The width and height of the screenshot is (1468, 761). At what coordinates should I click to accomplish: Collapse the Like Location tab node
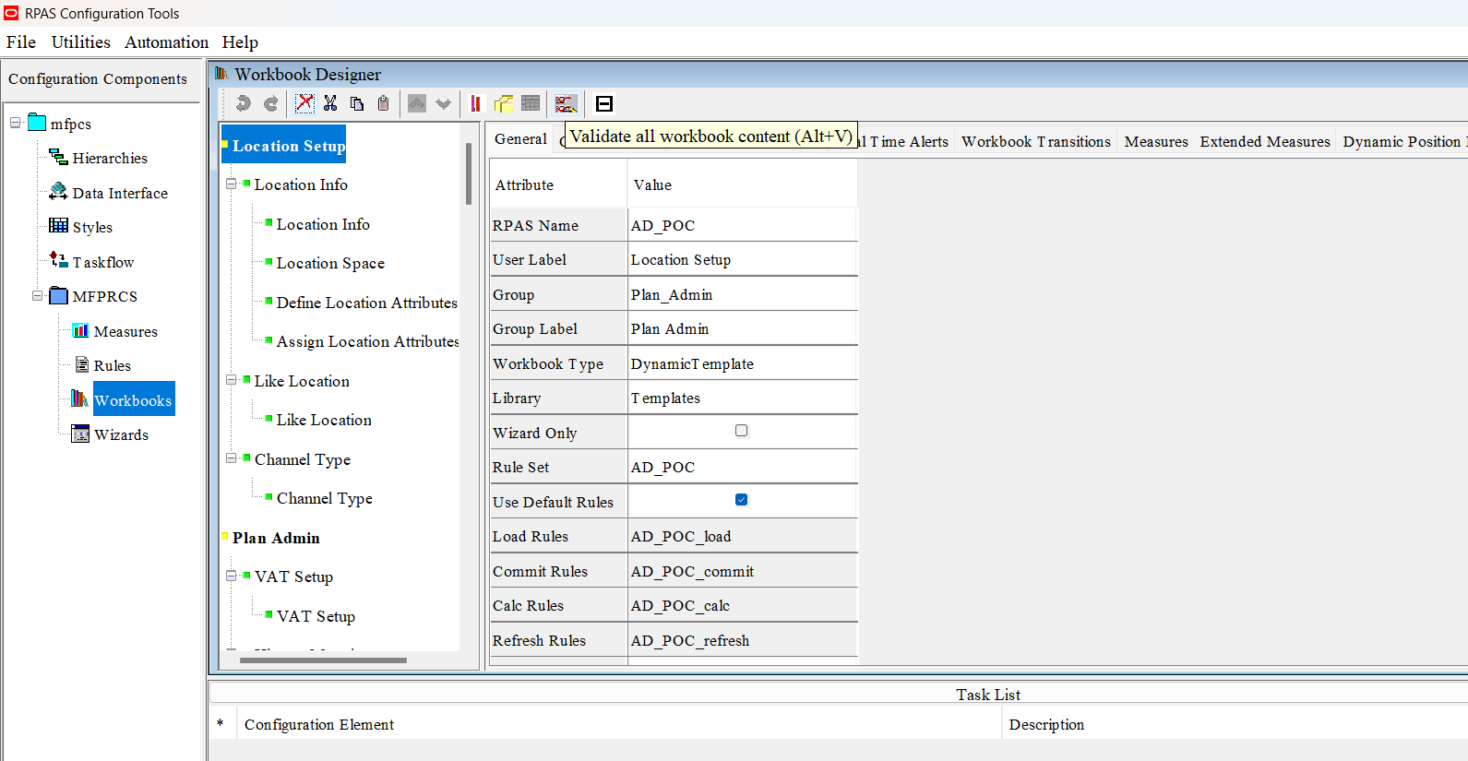232,380
